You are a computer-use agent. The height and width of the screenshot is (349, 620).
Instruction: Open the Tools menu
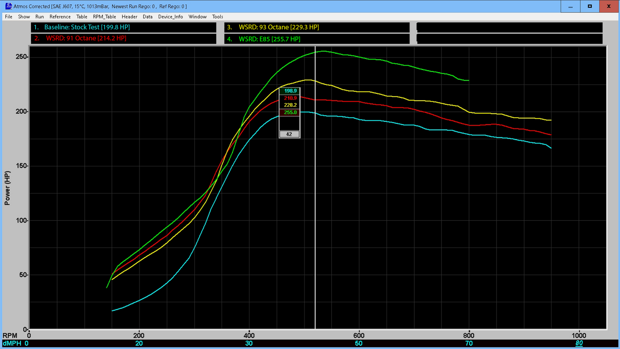(217, 17)
